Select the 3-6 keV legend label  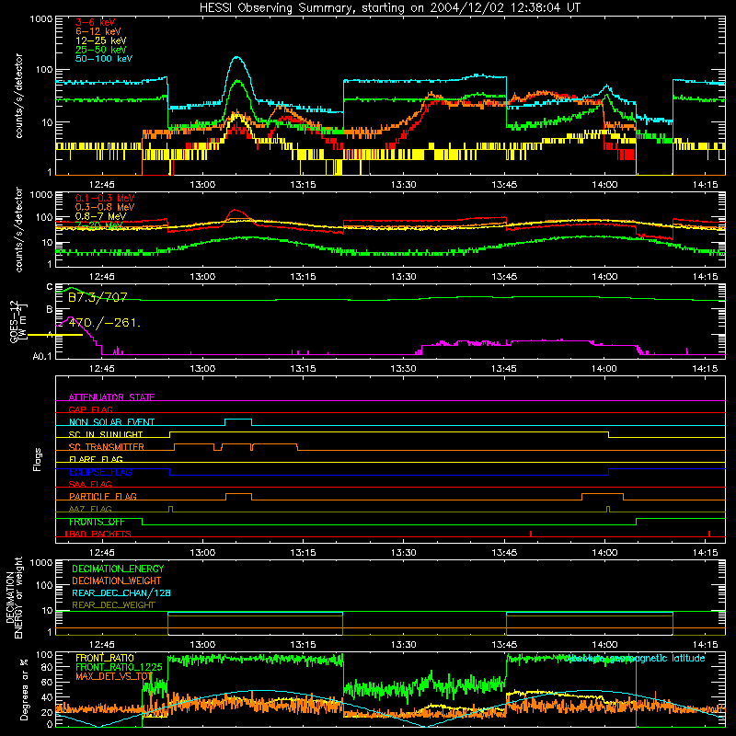pyautogui.click(x=96, y=22)
